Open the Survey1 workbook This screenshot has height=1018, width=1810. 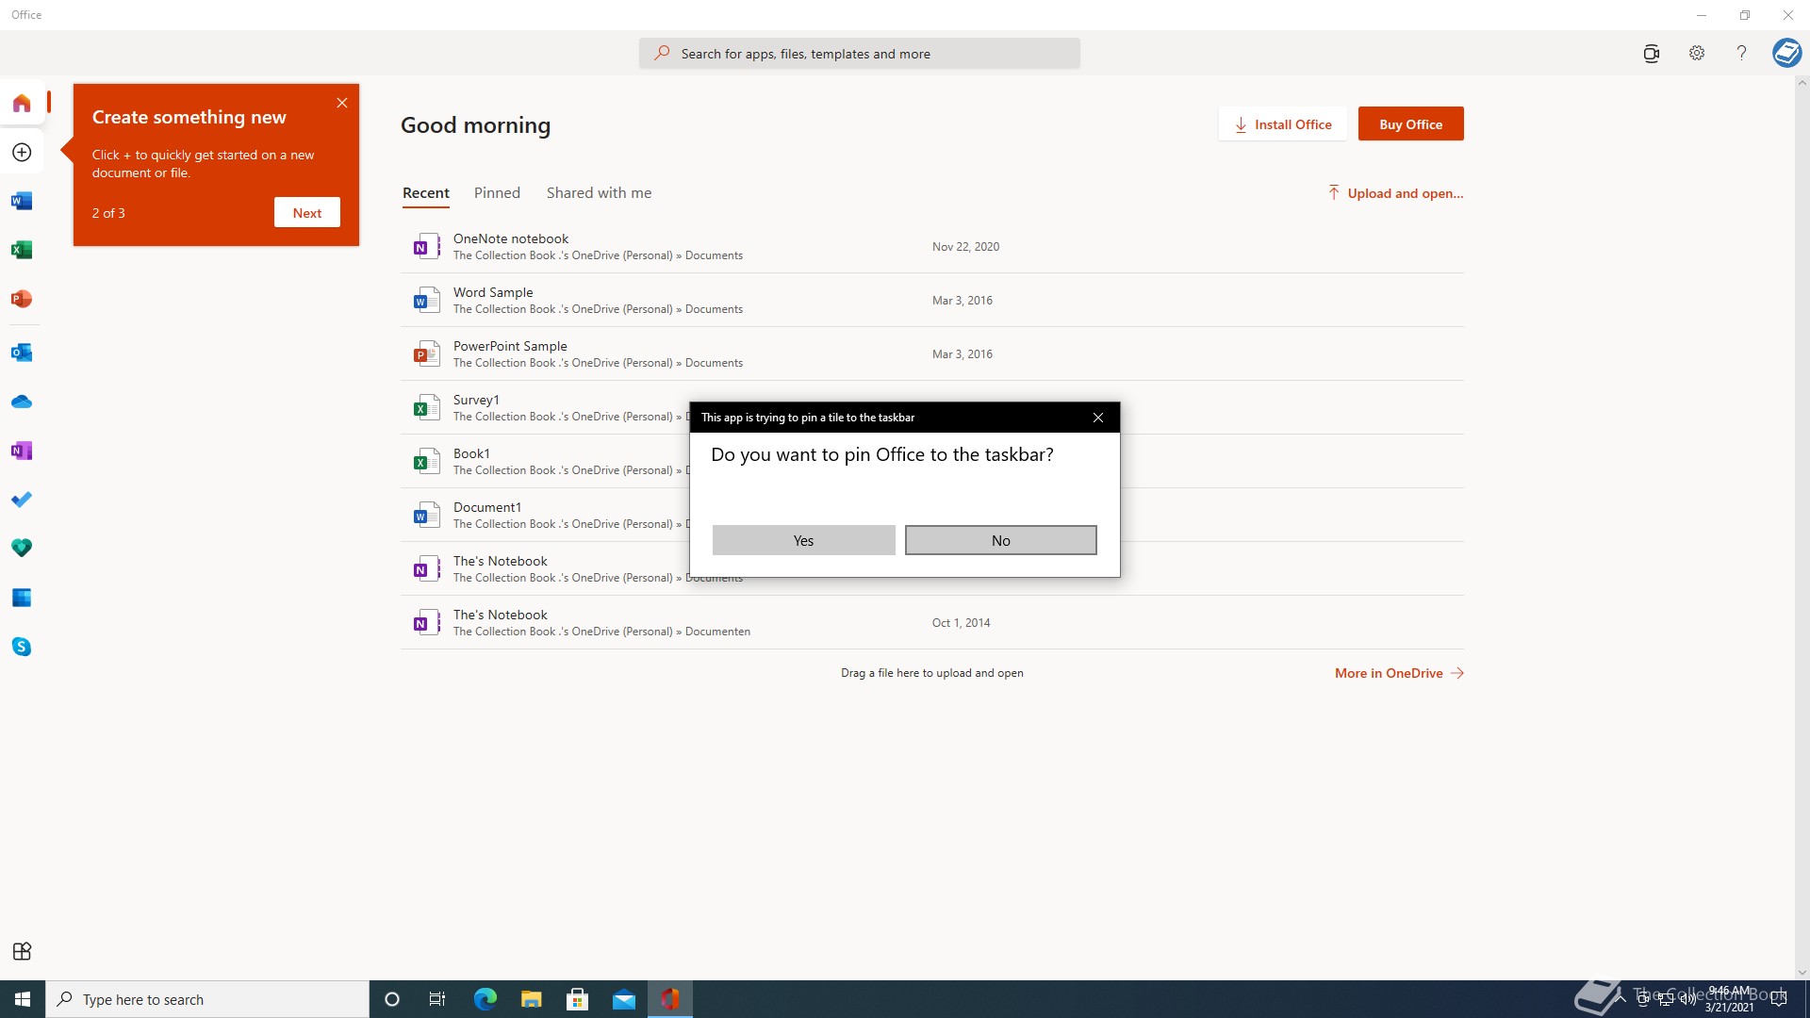pos(545,408)
